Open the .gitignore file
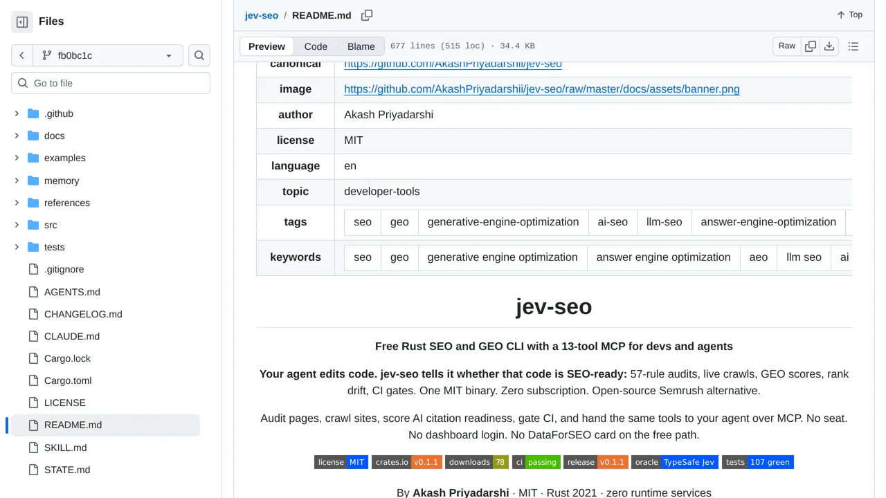The height and width of the screenshot is (498, 886). [x=64, y=269]
